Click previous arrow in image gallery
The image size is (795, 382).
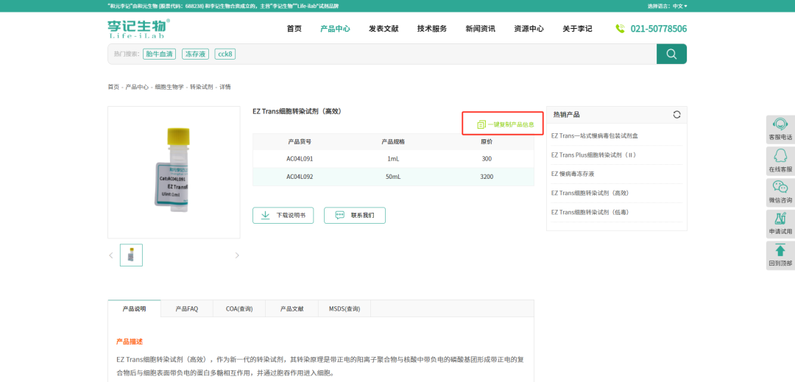click(x=111, y=255)
